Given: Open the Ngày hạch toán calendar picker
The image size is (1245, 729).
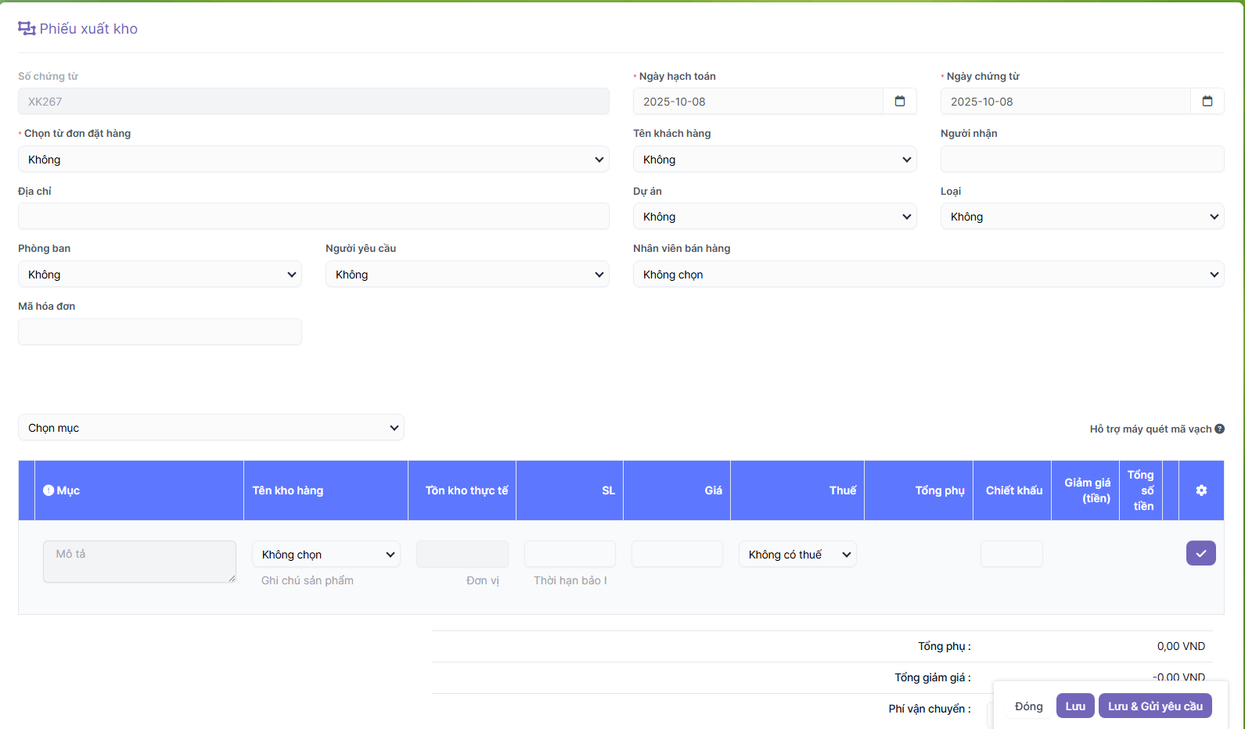Looking at the screenshot, I should point(899,102).
